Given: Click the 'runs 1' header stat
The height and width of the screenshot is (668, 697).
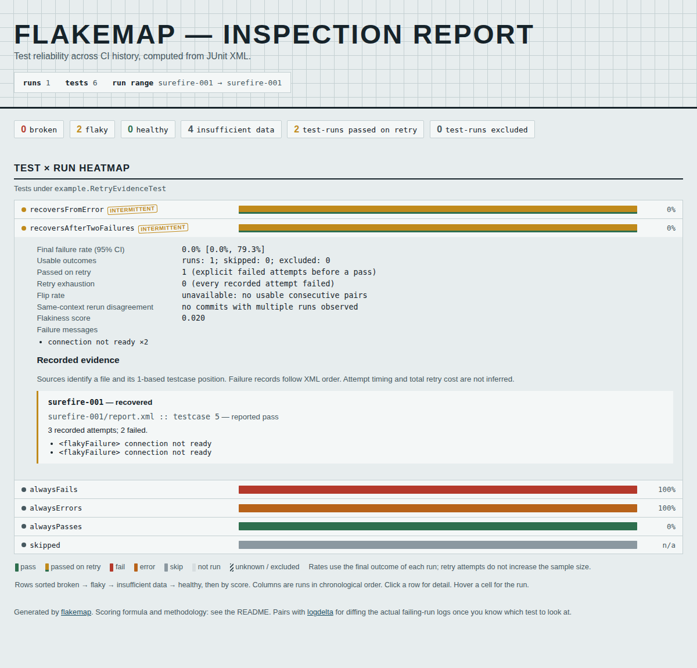Looking at the screenshot, I should point(37,83).
